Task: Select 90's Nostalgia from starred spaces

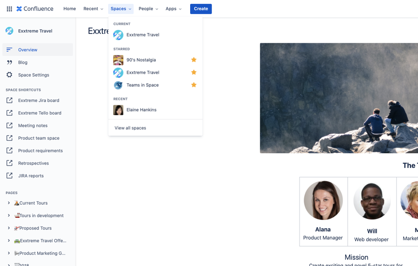Action: point(155,60)
